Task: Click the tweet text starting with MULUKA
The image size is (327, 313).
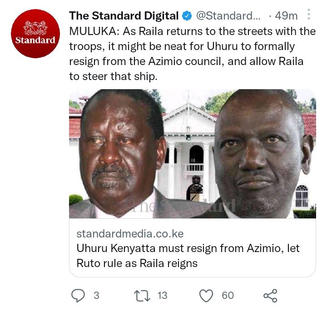Action: (x=192, y=54)
